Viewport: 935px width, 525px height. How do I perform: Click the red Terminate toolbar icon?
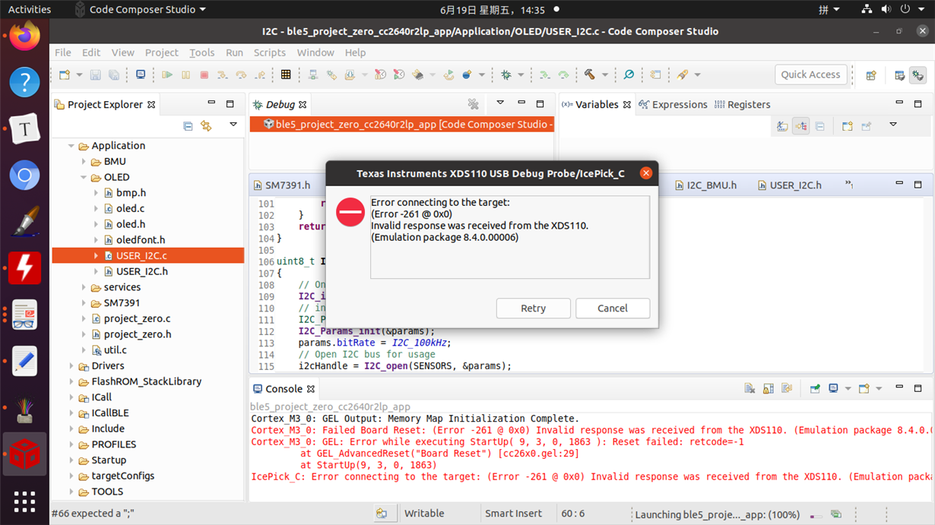click(204, 74)
